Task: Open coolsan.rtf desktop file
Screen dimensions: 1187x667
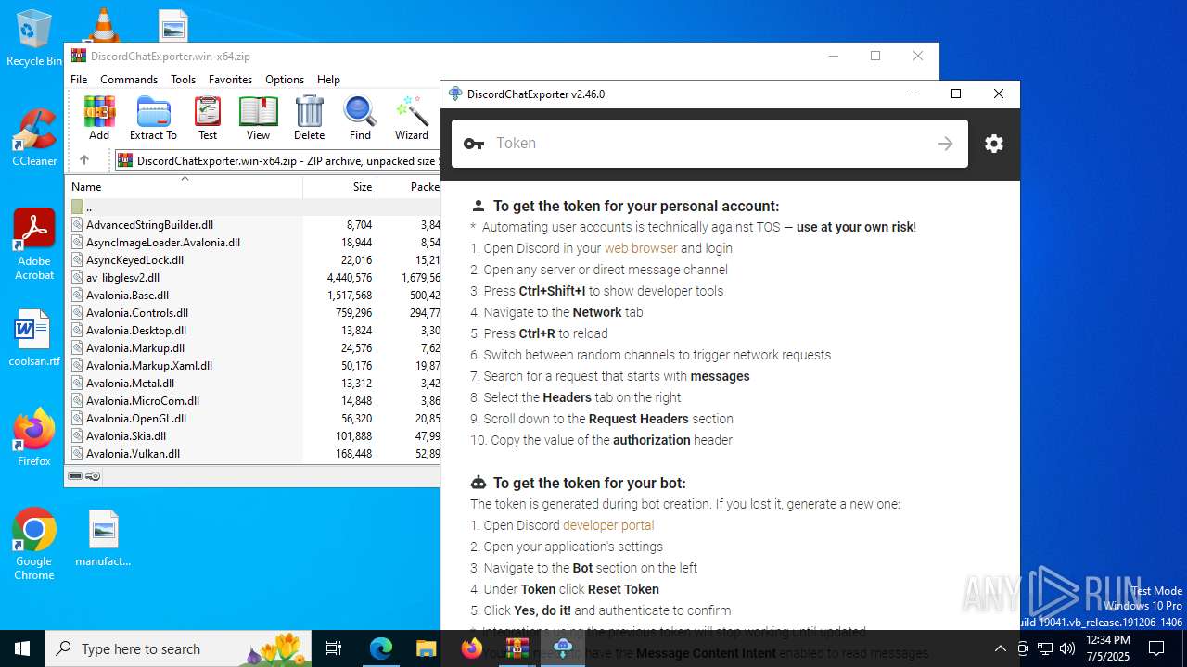Action: click(34, 339)
